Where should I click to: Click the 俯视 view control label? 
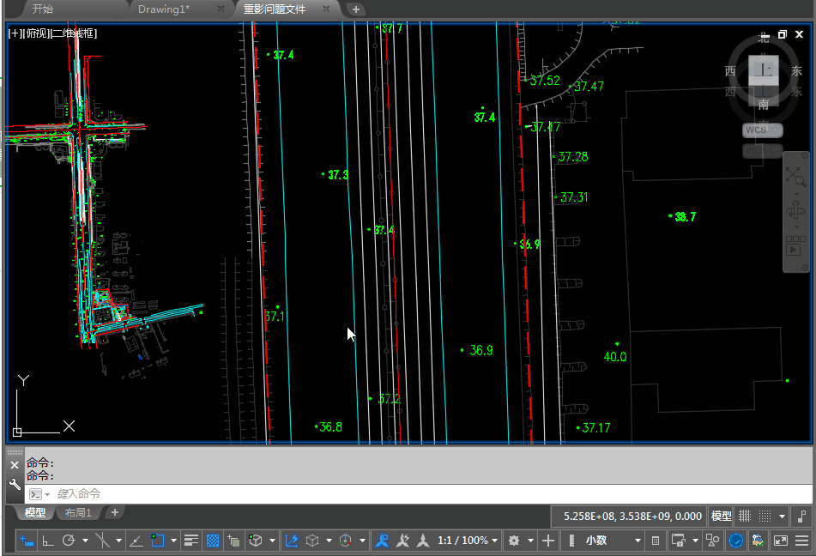pyautogui.click(x=36, y=33)
